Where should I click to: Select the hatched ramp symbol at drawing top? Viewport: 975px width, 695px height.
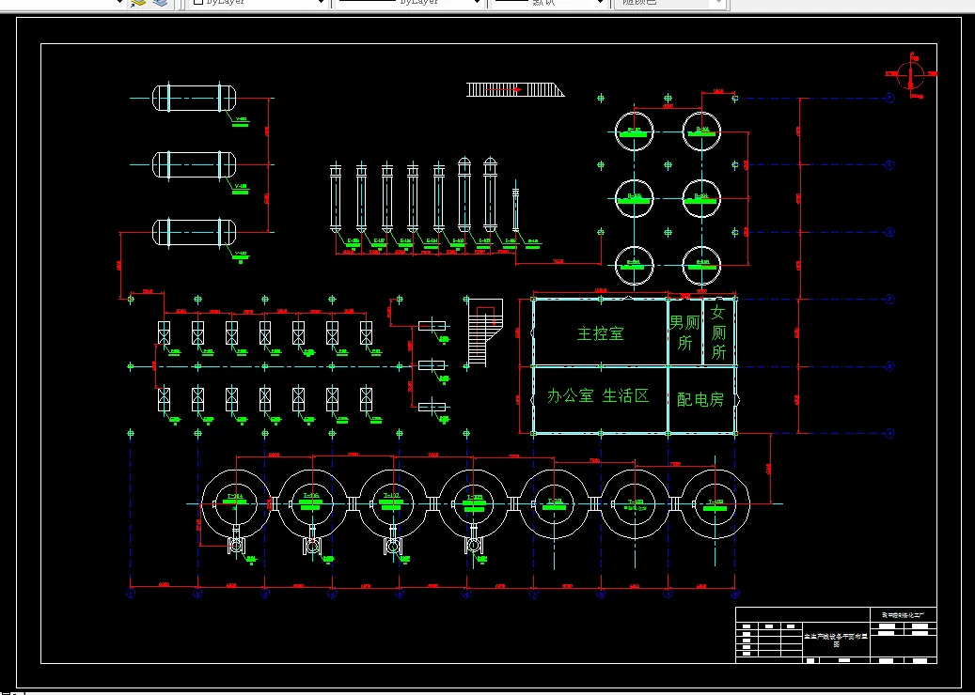[x=515, y=90]
